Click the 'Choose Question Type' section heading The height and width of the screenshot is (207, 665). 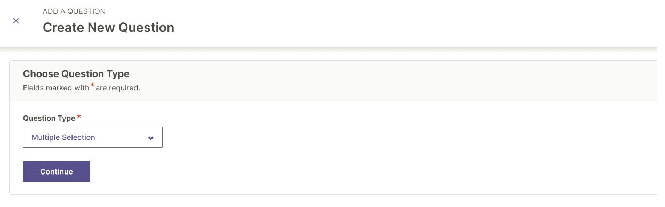point(76,74)
